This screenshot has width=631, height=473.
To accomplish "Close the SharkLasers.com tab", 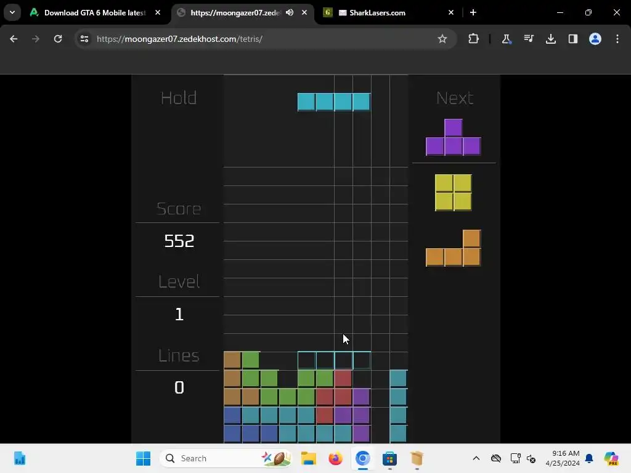I will [x=451, y=12].
